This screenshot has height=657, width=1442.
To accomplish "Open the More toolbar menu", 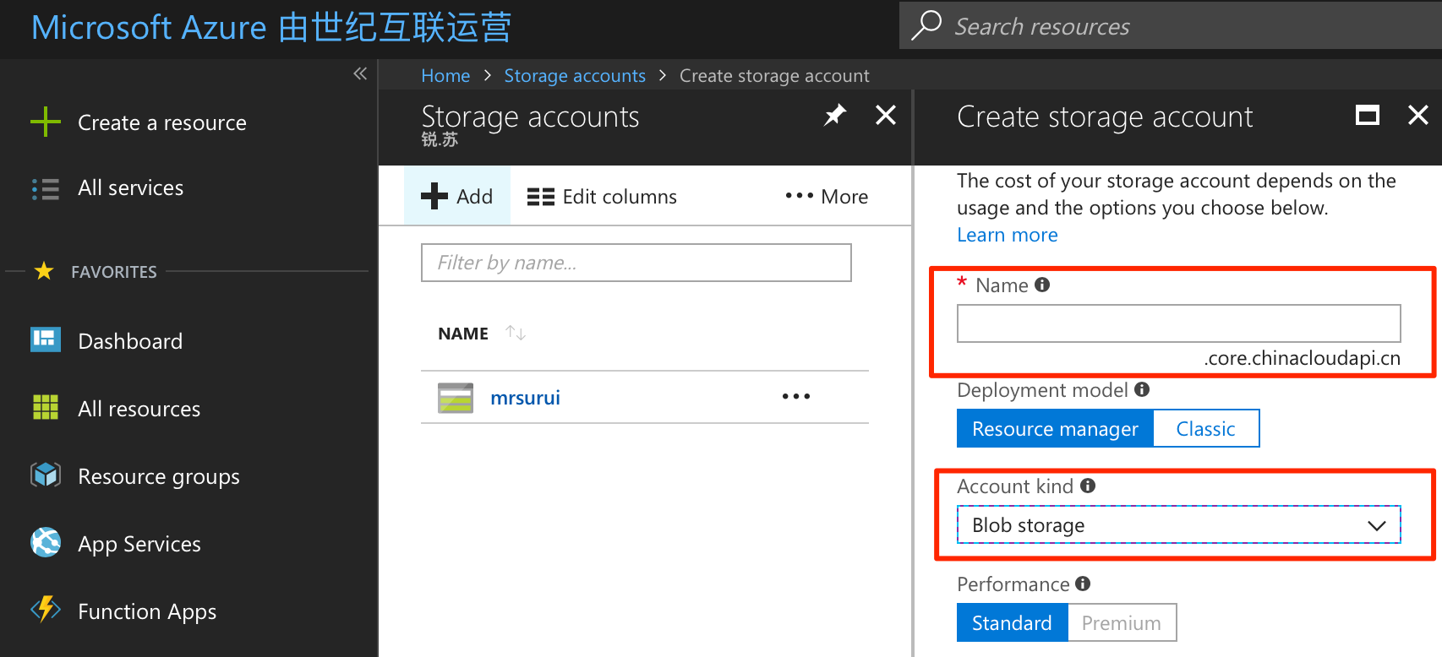I will (x=827, y=197).
